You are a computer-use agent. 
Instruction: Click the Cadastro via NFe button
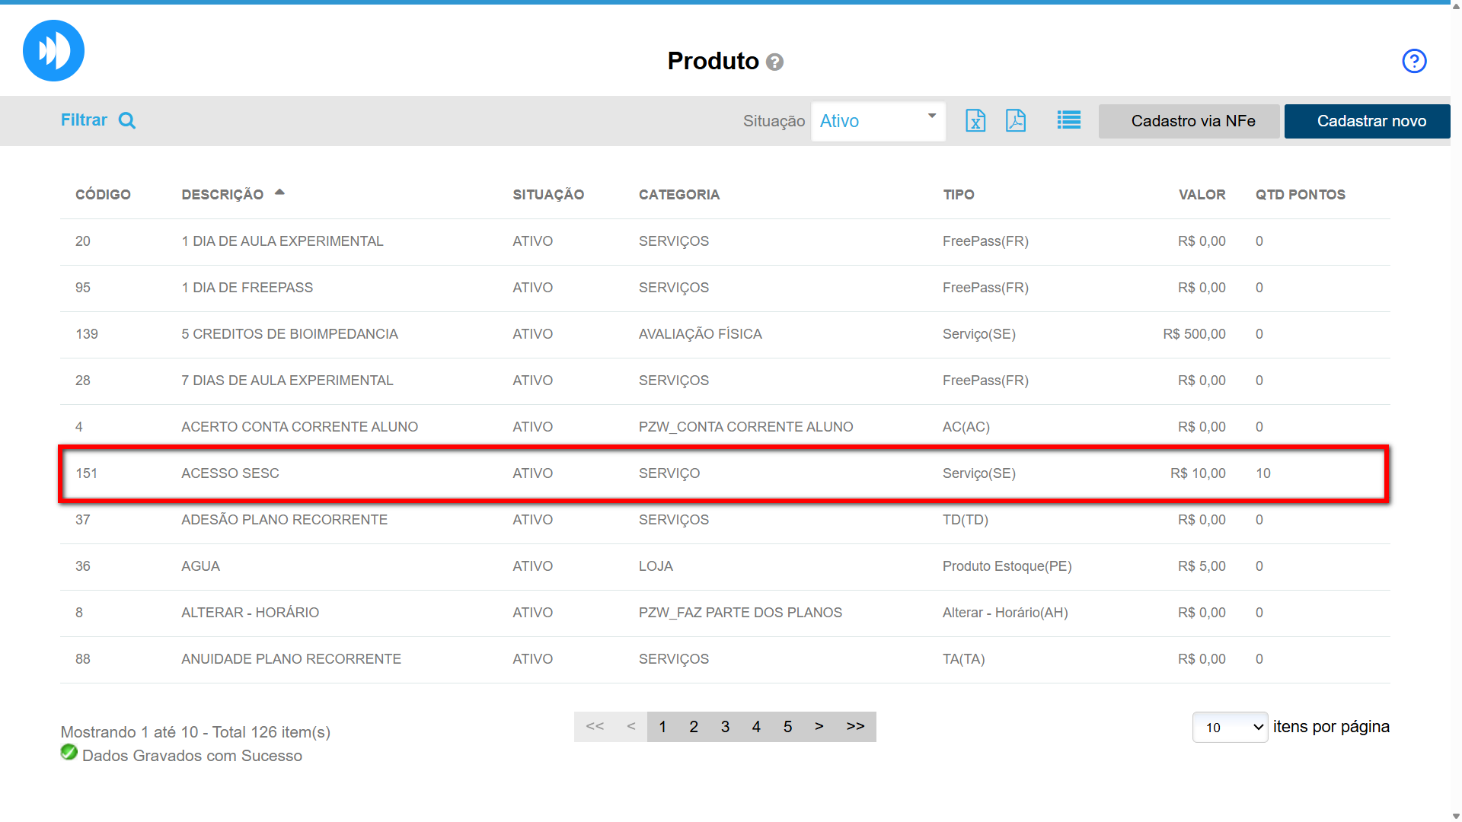1192,121
